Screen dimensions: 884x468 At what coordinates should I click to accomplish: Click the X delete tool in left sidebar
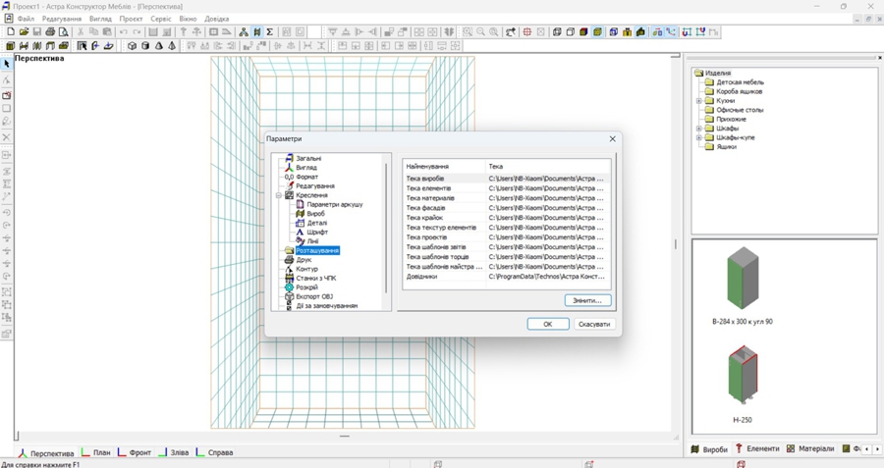click(7, 136)
